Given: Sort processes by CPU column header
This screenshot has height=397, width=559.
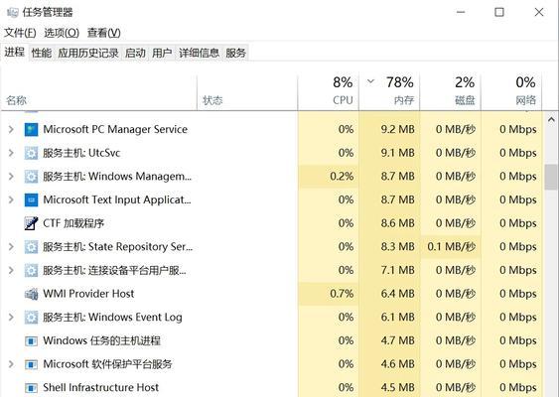Looking at the screenshot, I should 329,91.
